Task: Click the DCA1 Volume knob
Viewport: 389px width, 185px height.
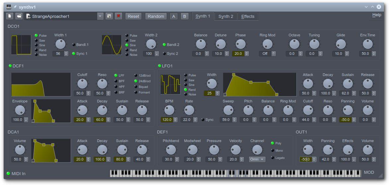Action: 20,150
